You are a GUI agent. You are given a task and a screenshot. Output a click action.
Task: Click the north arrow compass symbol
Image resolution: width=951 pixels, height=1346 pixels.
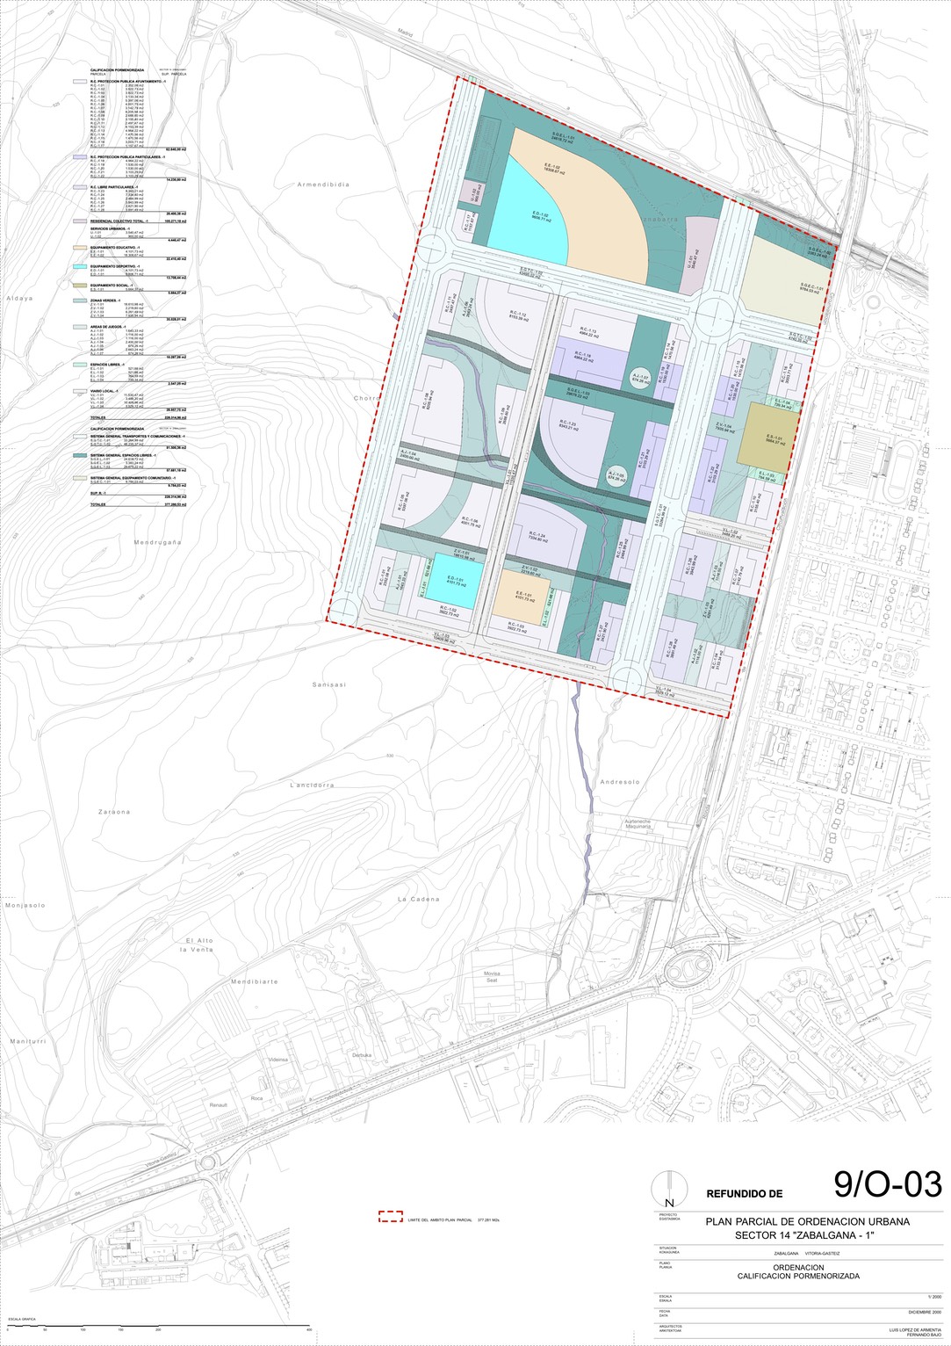[x=669, y=1190]
